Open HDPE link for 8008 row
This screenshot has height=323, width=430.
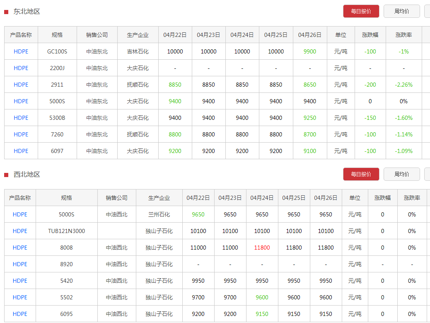(x=20, y=248)
